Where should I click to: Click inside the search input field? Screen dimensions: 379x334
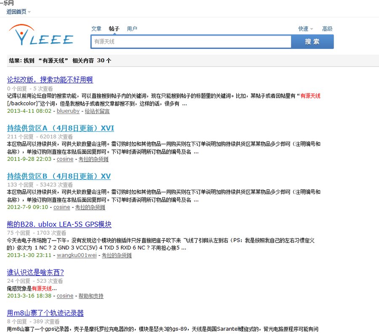coord(189,41)
